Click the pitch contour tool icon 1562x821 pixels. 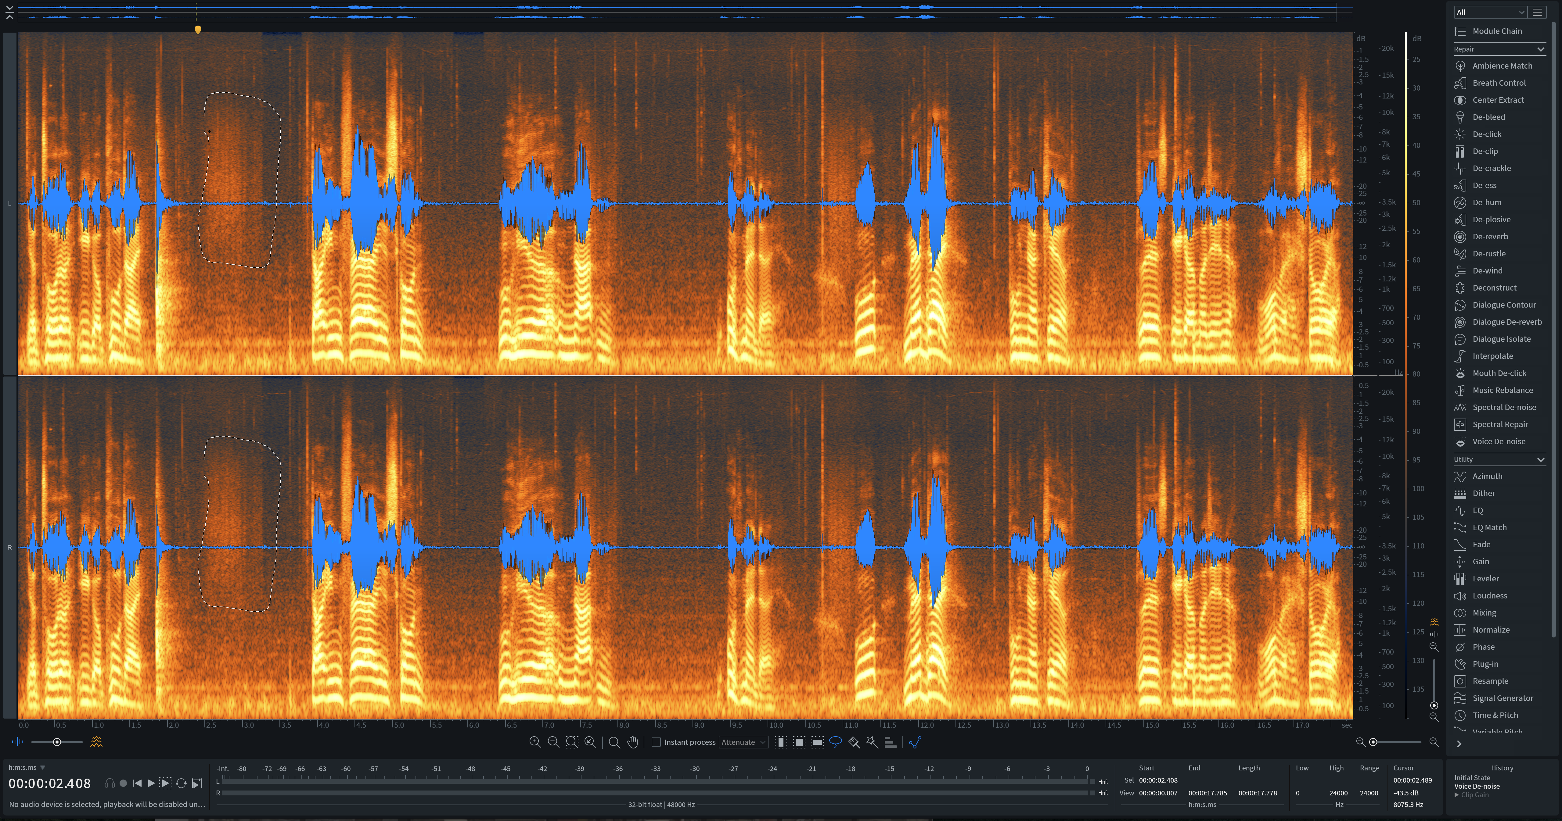pos(915,742)
